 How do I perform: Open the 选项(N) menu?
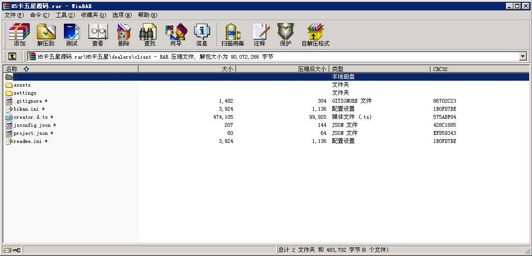[x=122, y=15]
